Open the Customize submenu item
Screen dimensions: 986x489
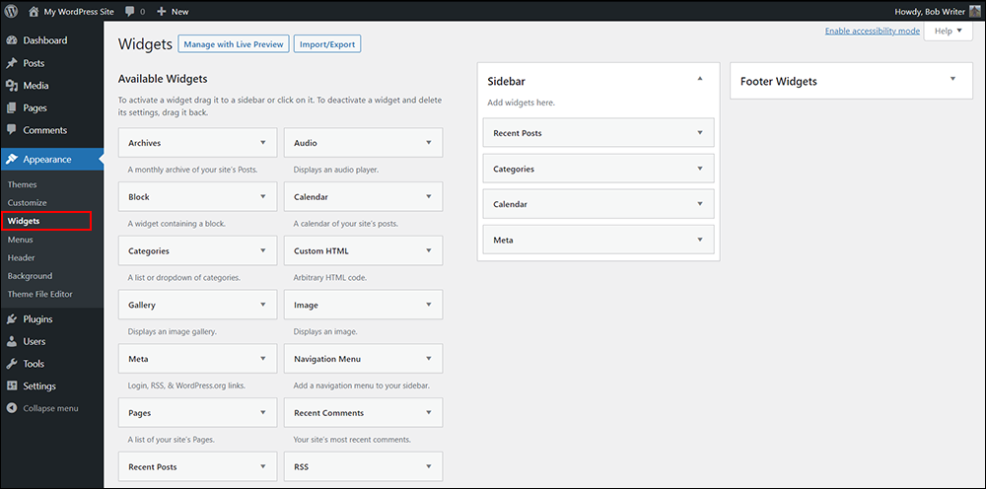(27, 203)
